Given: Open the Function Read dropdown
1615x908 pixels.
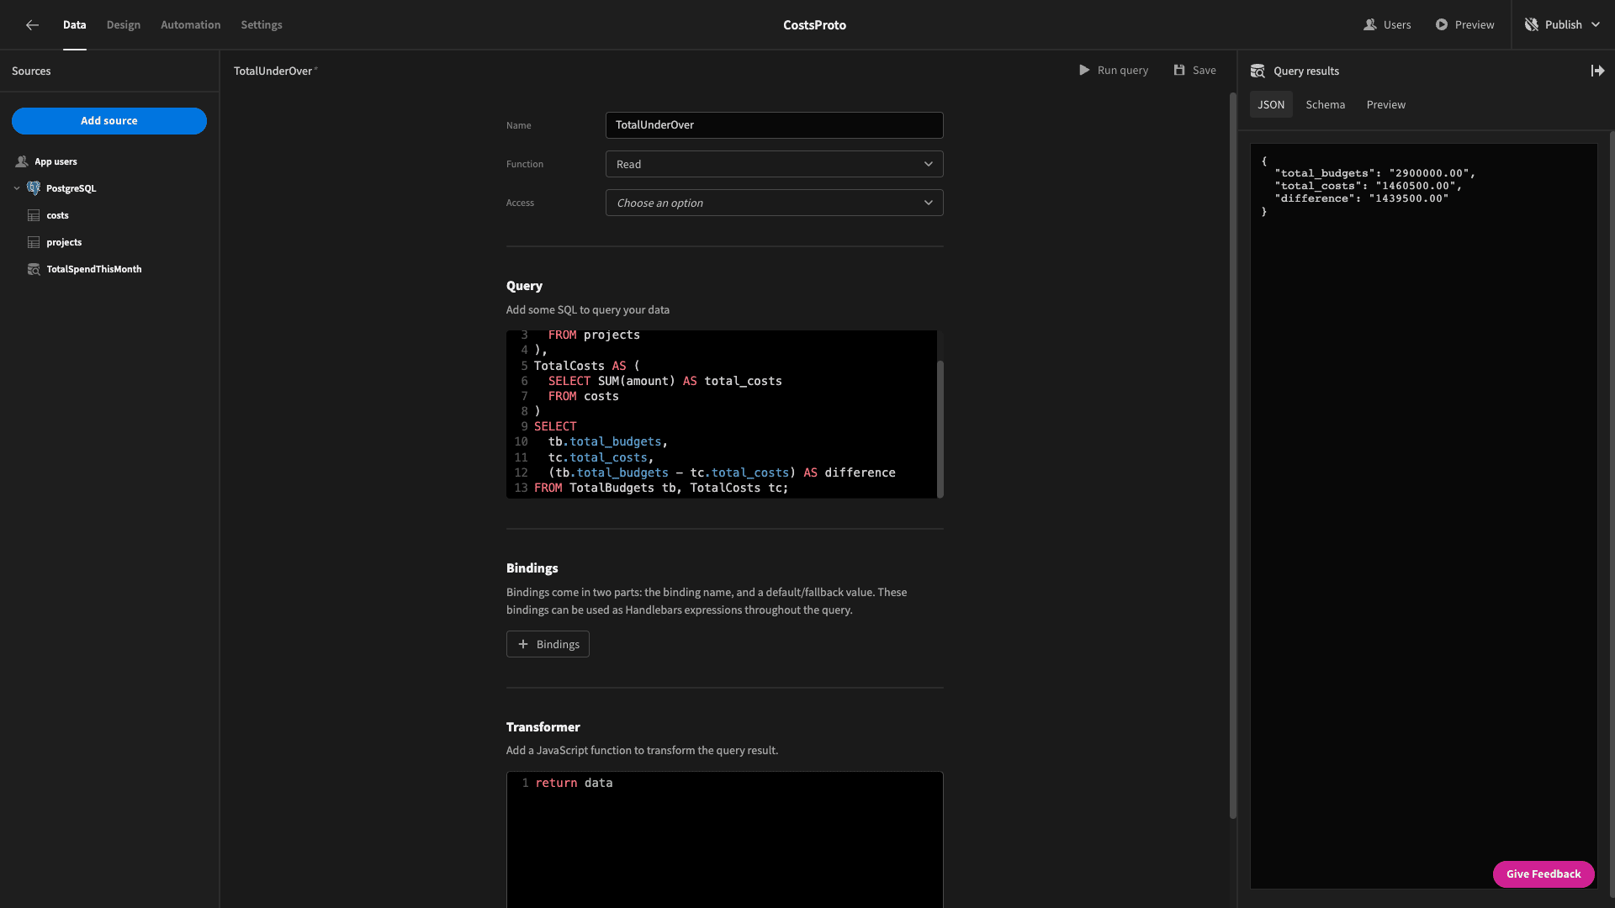Looking at the screenshot, I should click(x=774, y=164).
